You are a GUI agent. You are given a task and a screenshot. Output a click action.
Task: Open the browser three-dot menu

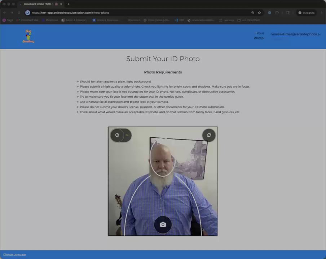click(x=322, y=13)
